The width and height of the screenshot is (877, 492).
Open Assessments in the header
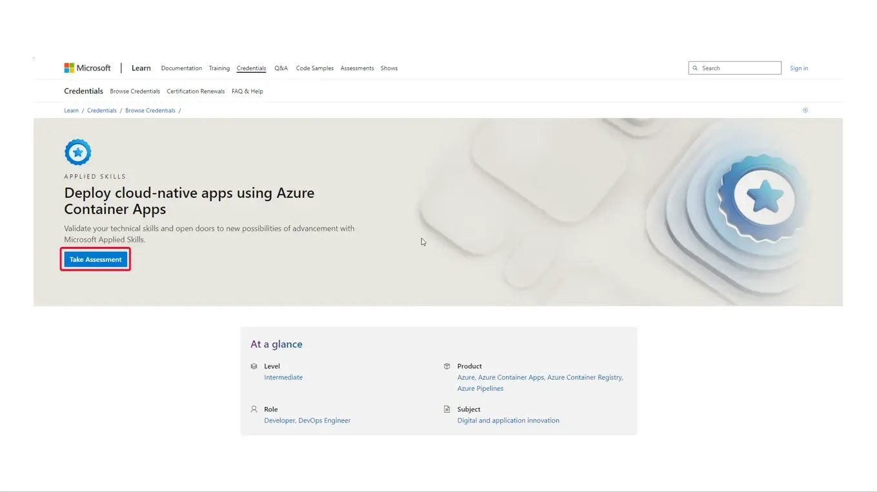tap(357, 68)
